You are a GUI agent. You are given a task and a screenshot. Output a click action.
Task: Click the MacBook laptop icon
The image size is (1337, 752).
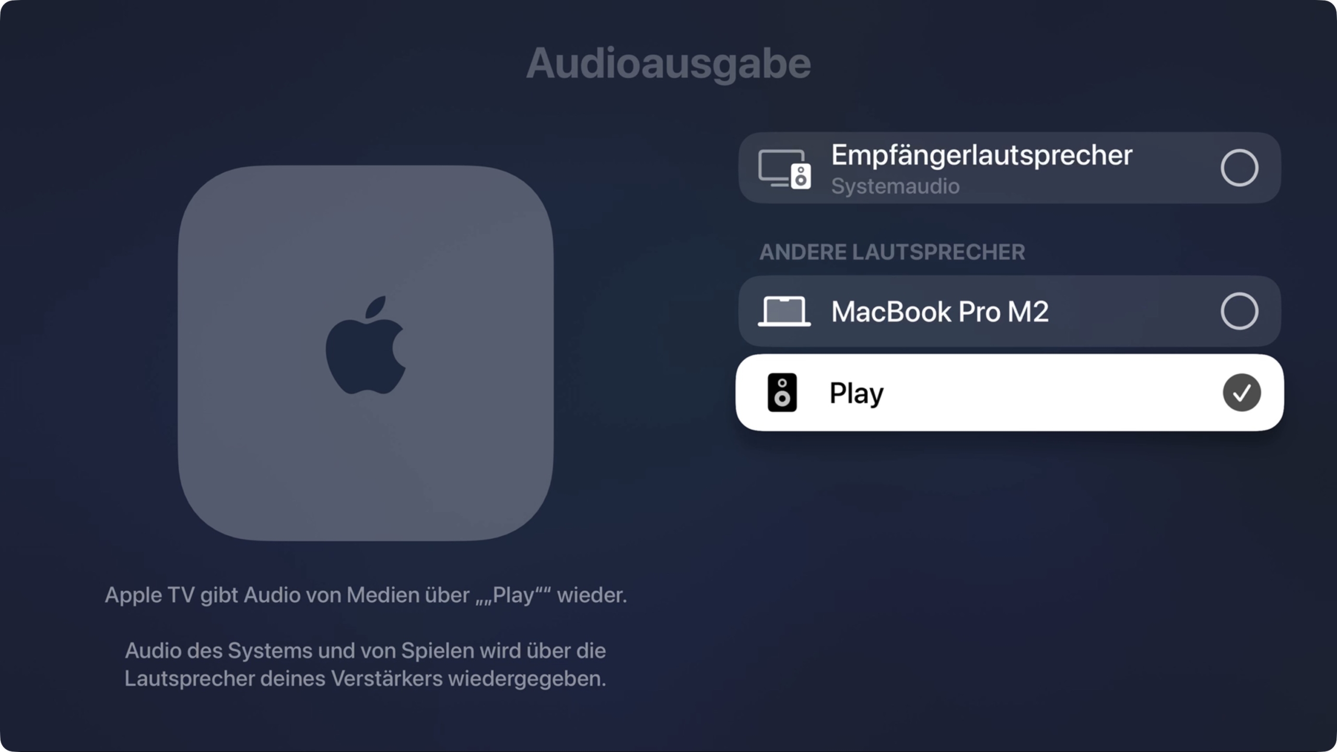point(784,312)
